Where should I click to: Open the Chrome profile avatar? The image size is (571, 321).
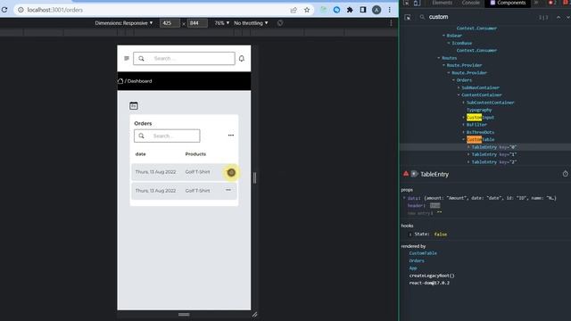coord(377,10)
